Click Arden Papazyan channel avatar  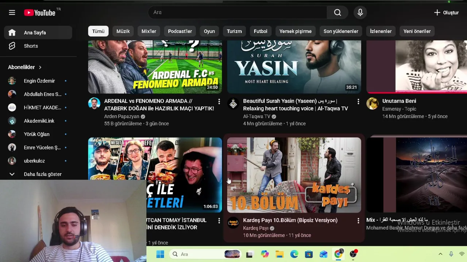(94, 104)
